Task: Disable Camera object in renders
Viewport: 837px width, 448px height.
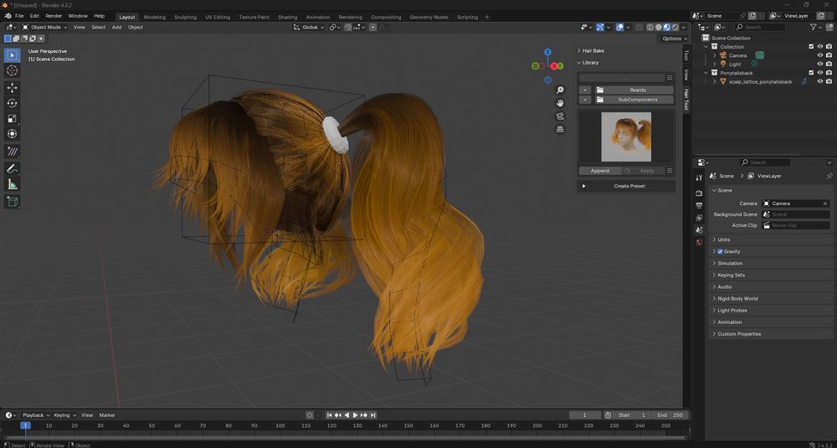Action: point(829,55)
